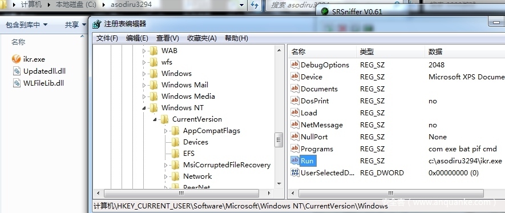Open the 编辑(E) menu
Screen dimensions: 505x213
tap(137, 38)
